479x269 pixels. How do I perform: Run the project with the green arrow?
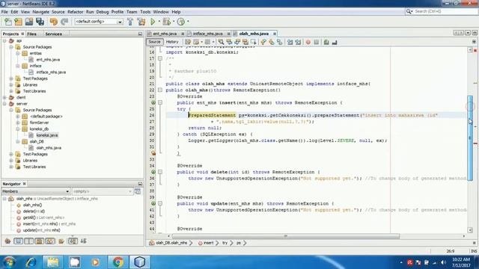point(153,22)
